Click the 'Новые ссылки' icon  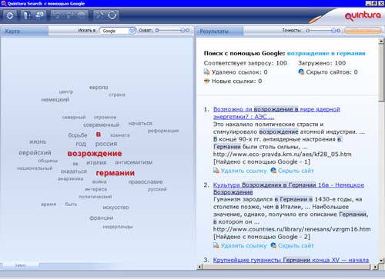[x=207, y=81]
